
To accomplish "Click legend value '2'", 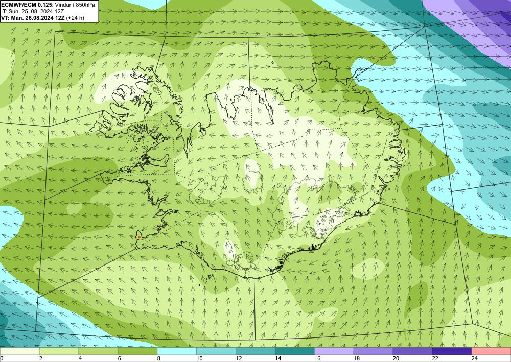I will [41, 359].
